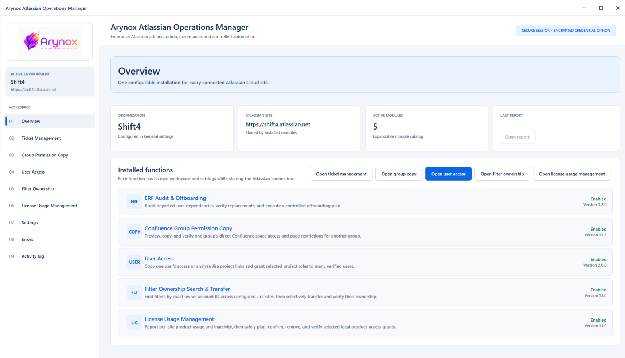This screenshot has width=625, height=358.
Task: Click the Arynox logo image
Action: coord(50,42)
